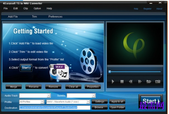Click the fast-forward next-frame icon
The height and width of the screenshot is (114, 169).
pyautogui.click(x=140, y=82)
